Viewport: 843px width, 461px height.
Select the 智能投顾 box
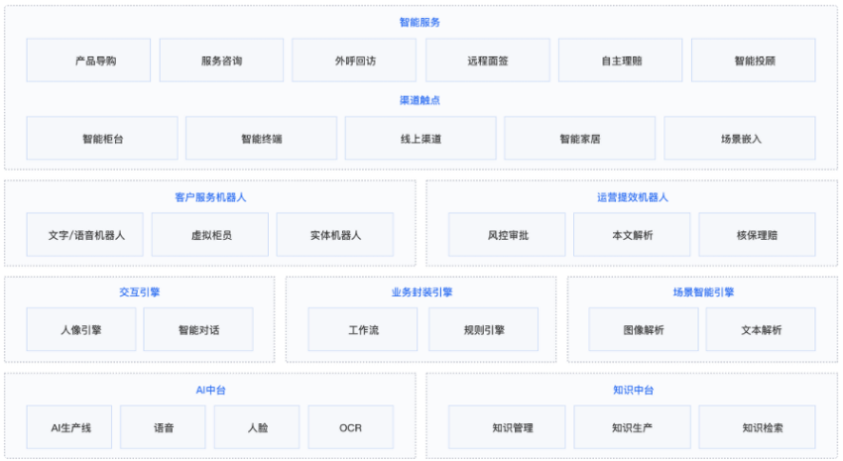(753, 60)
